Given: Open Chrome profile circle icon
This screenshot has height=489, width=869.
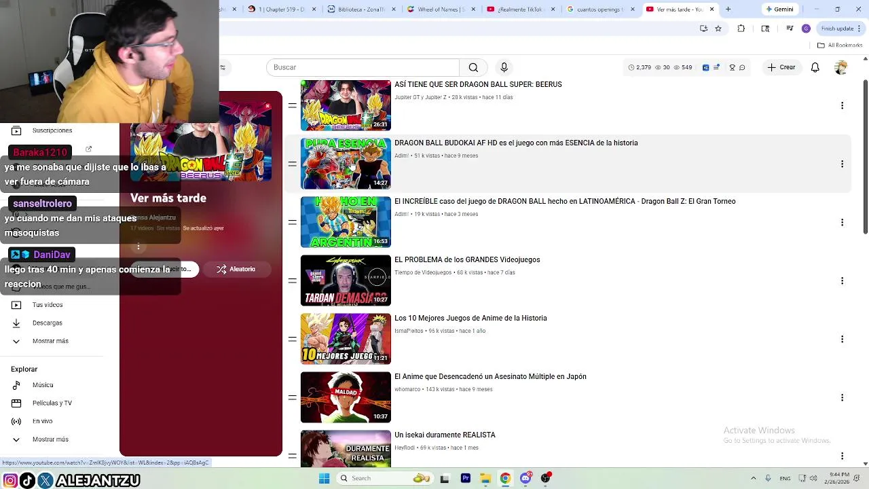Looking at the screenshot, I should [806, 29].
